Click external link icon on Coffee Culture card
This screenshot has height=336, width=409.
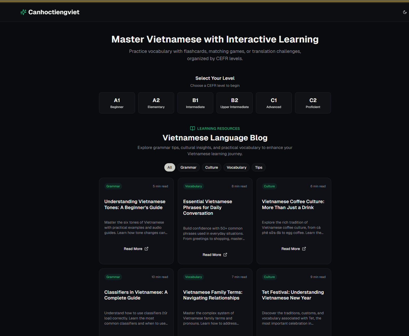pos(304,249)
